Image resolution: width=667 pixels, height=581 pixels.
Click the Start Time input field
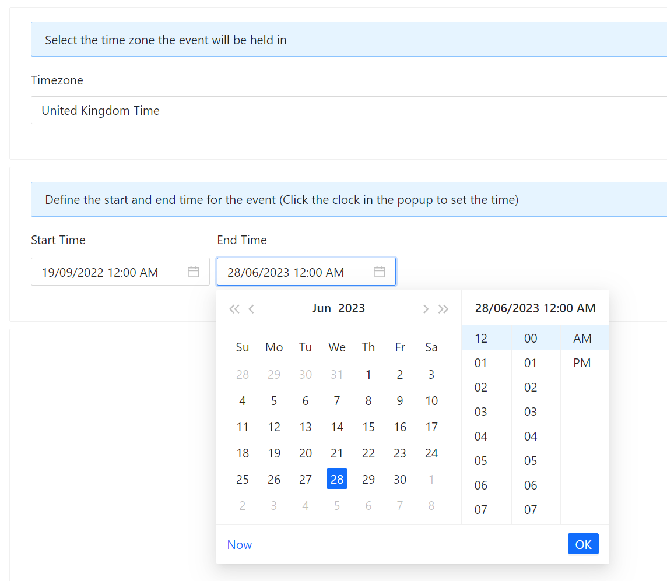pyautogui.click(x=111, y=272)
